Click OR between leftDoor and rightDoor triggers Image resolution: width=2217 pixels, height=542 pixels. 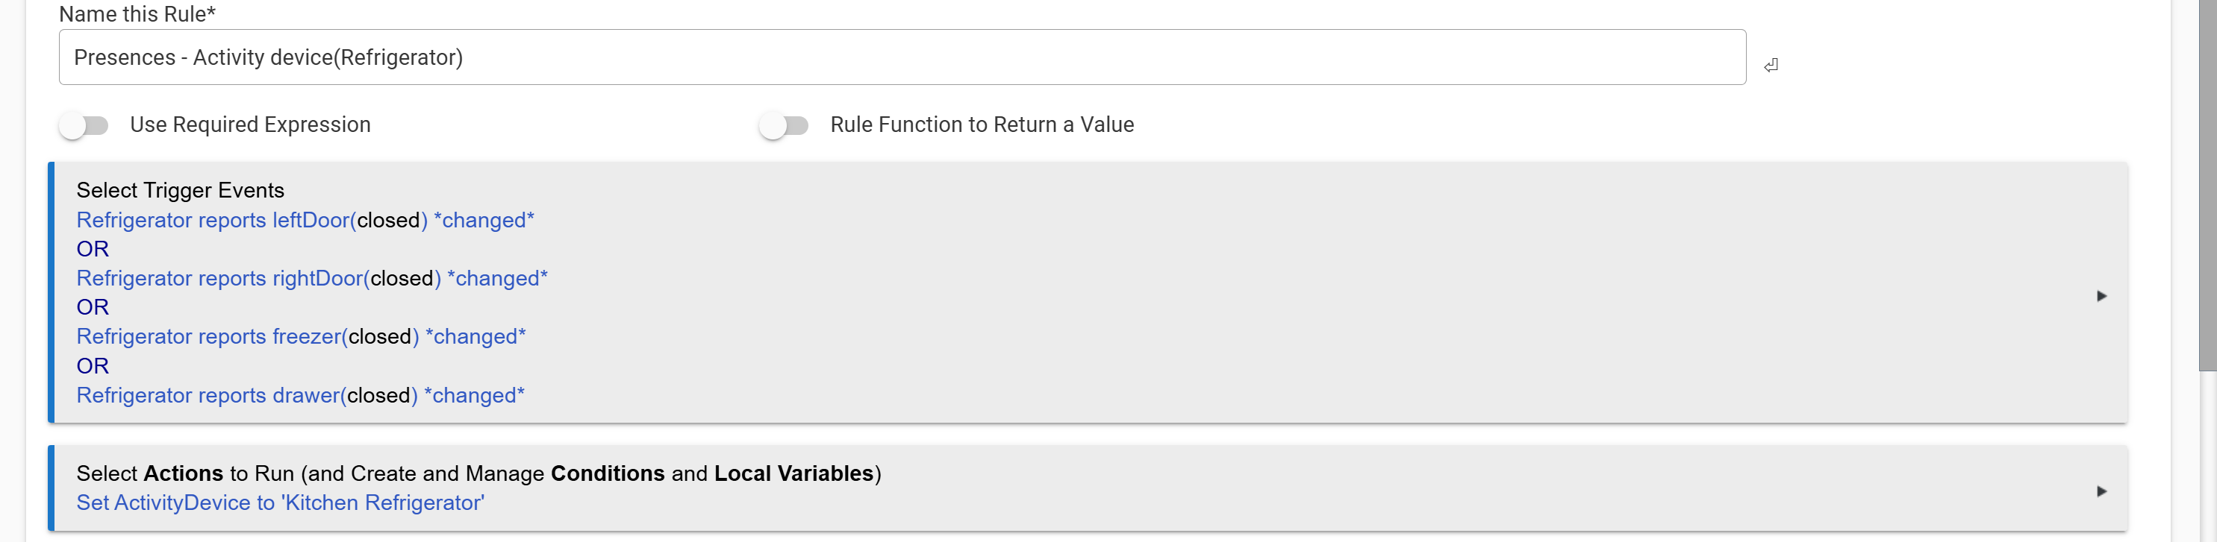pos(92,249)
